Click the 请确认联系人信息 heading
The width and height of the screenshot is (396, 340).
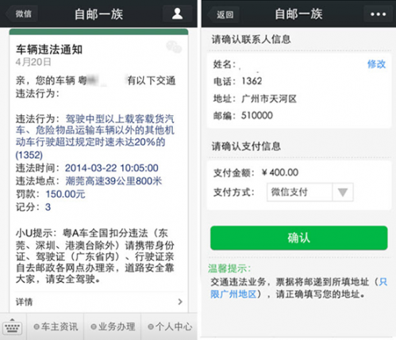pyautogui.click(x=252, y=40)
